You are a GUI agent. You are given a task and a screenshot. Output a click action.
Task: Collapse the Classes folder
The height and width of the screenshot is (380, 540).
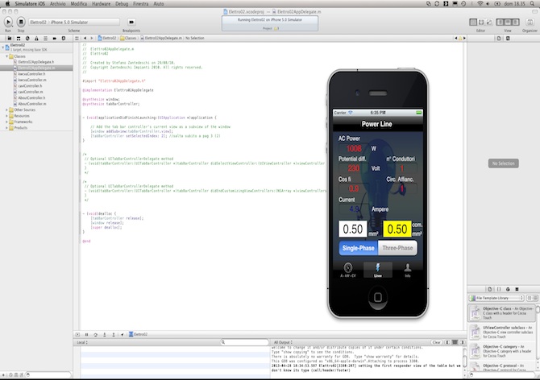(6, 56)
